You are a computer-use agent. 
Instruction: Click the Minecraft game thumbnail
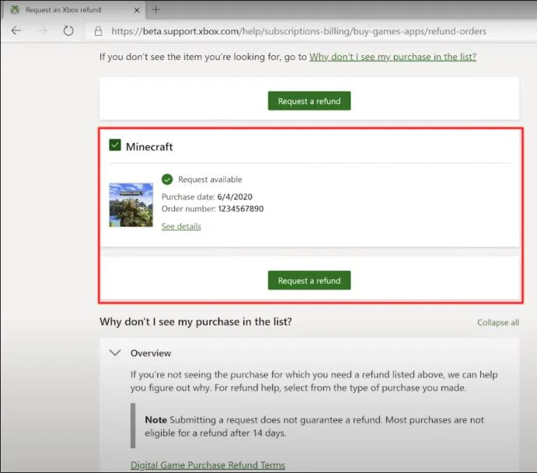pyautogui.click(x=131, y=205)
